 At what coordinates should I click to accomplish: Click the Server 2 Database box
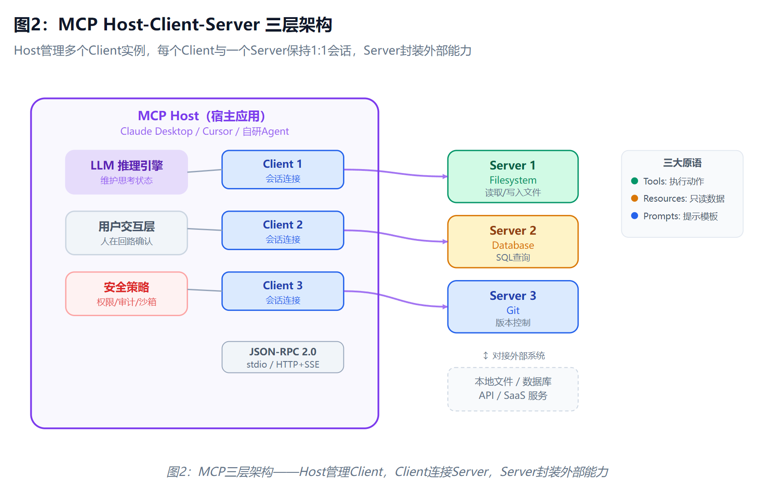coord(513,242)
